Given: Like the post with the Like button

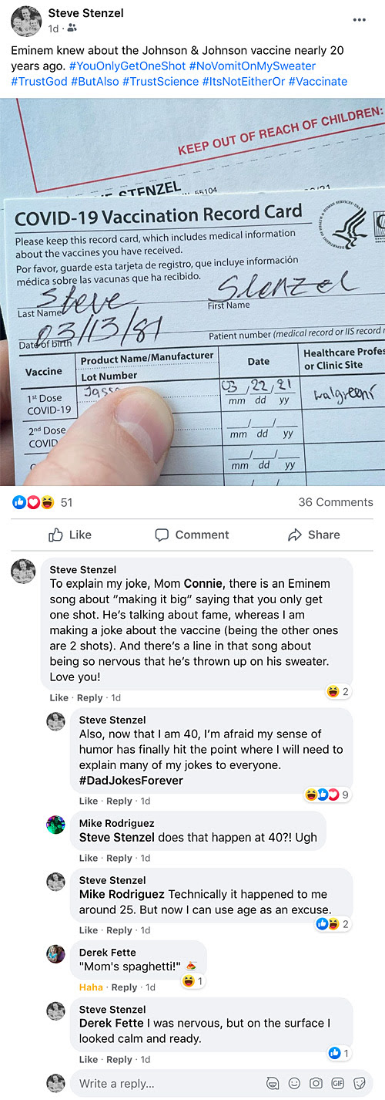Looking at the screenshot, I should 69,535.
